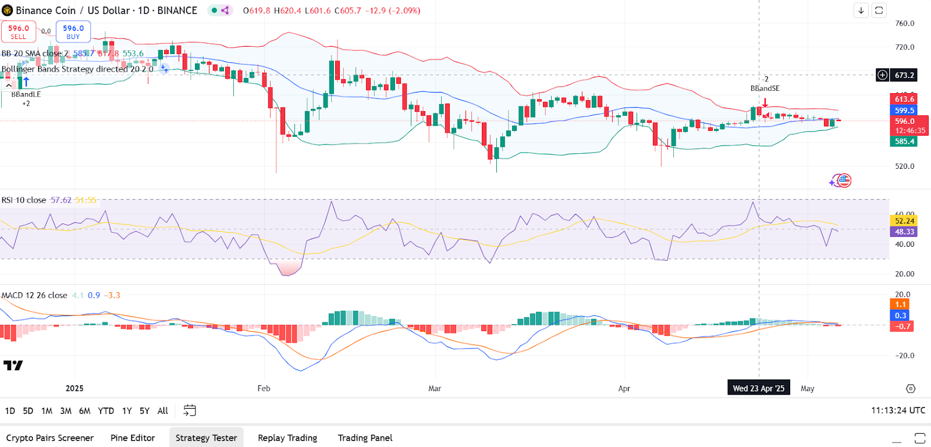Click the orange 1.1 MACD signal label
This screenshot has width=931, height=447.
(x=901, y=304)
